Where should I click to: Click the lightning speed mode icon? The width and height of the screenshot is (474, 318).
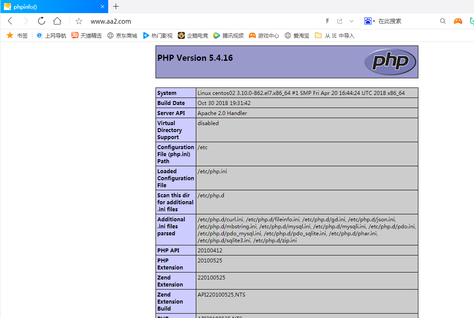click(327, 21)
